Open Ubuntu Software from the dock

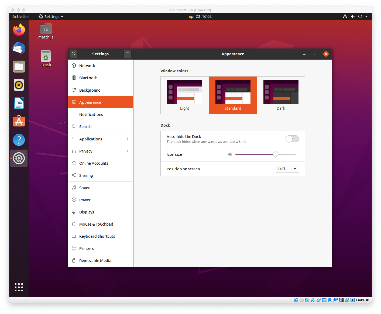pos(19,122)
